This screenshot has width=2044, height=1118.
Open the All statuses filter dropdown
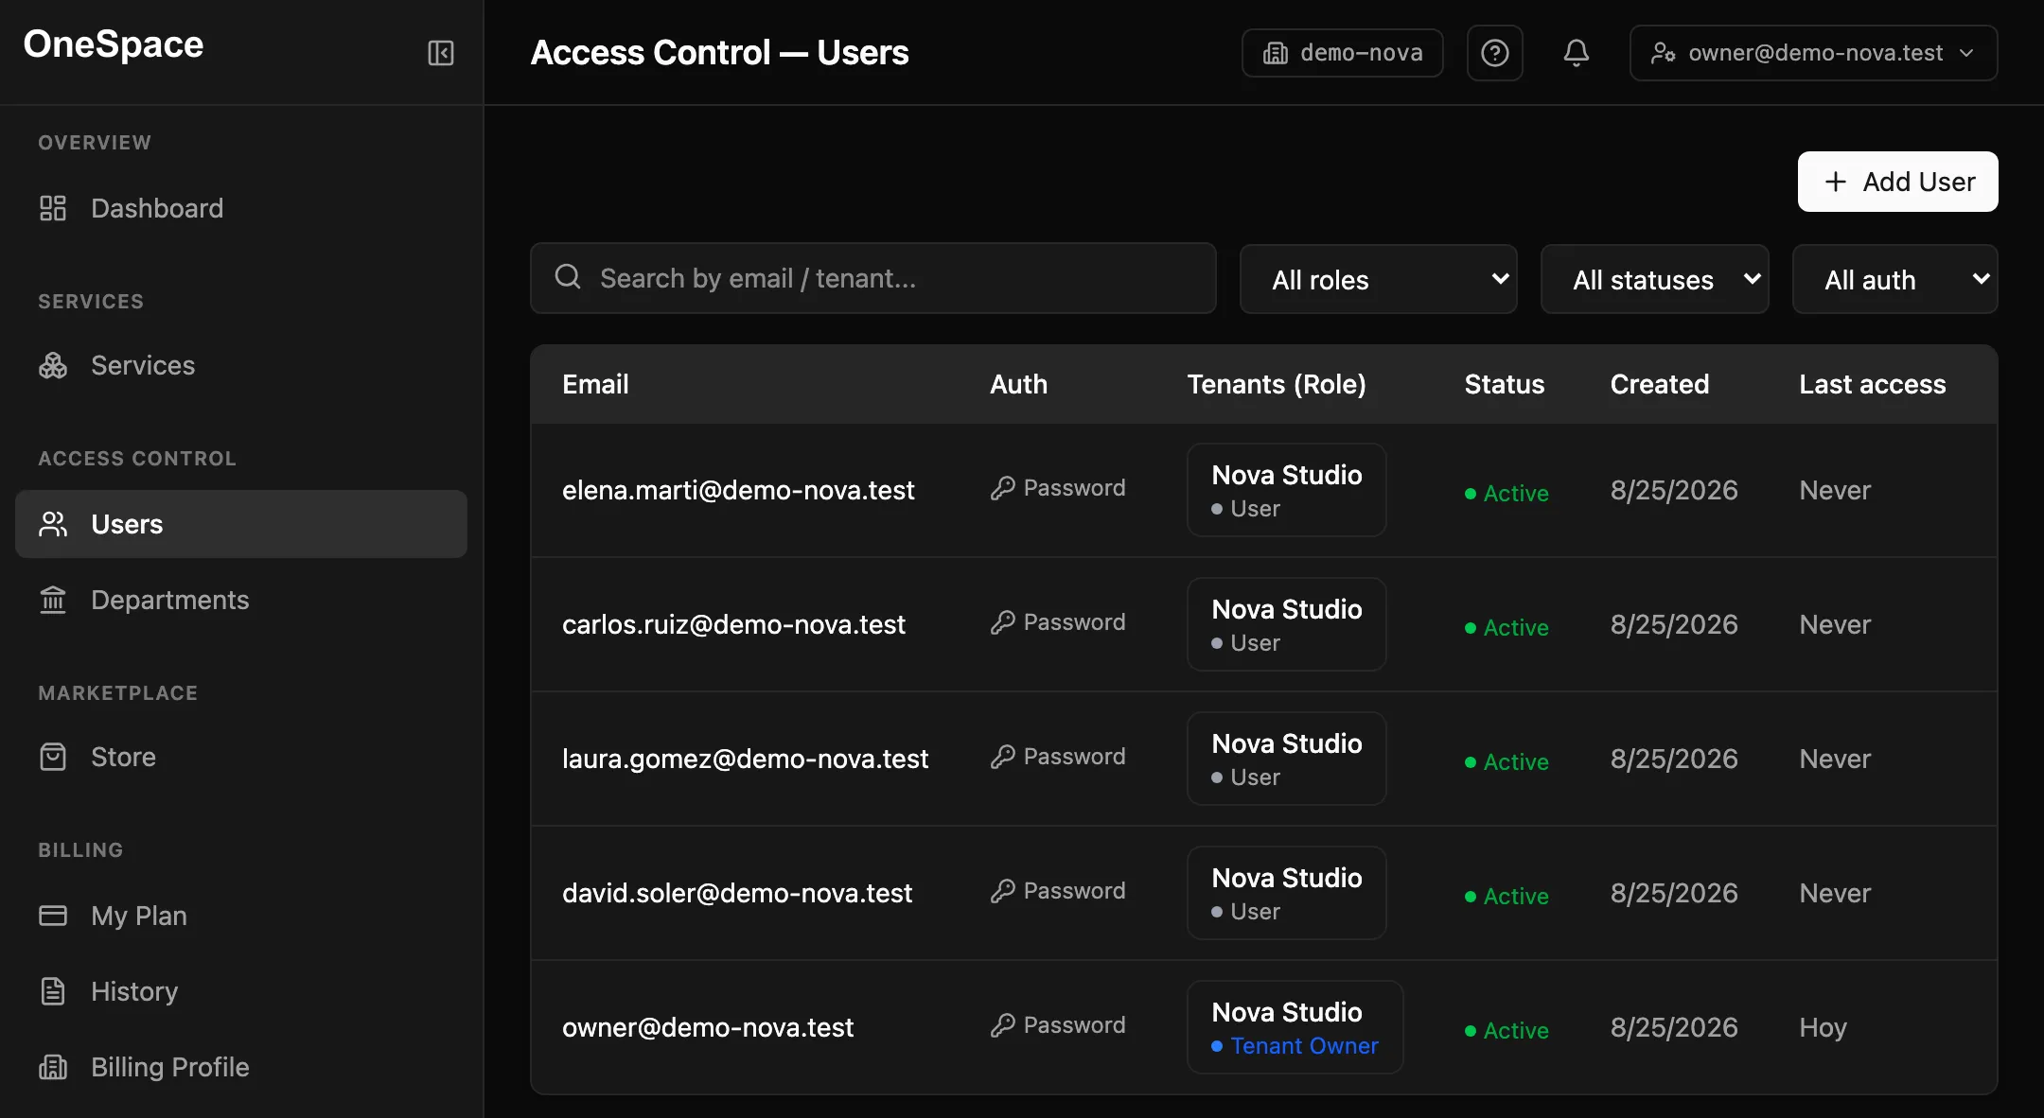(x=1655, y=279)
